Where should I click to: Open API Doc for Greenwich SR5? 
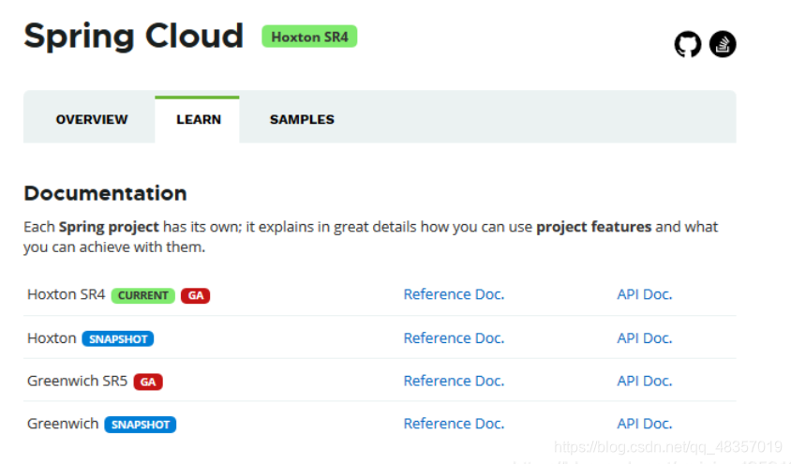click(644, 381)
